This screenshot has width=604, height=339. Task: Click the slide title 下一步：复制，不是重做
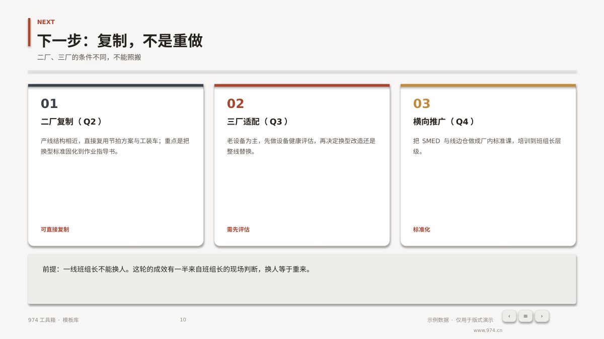(x=120, y=41)
